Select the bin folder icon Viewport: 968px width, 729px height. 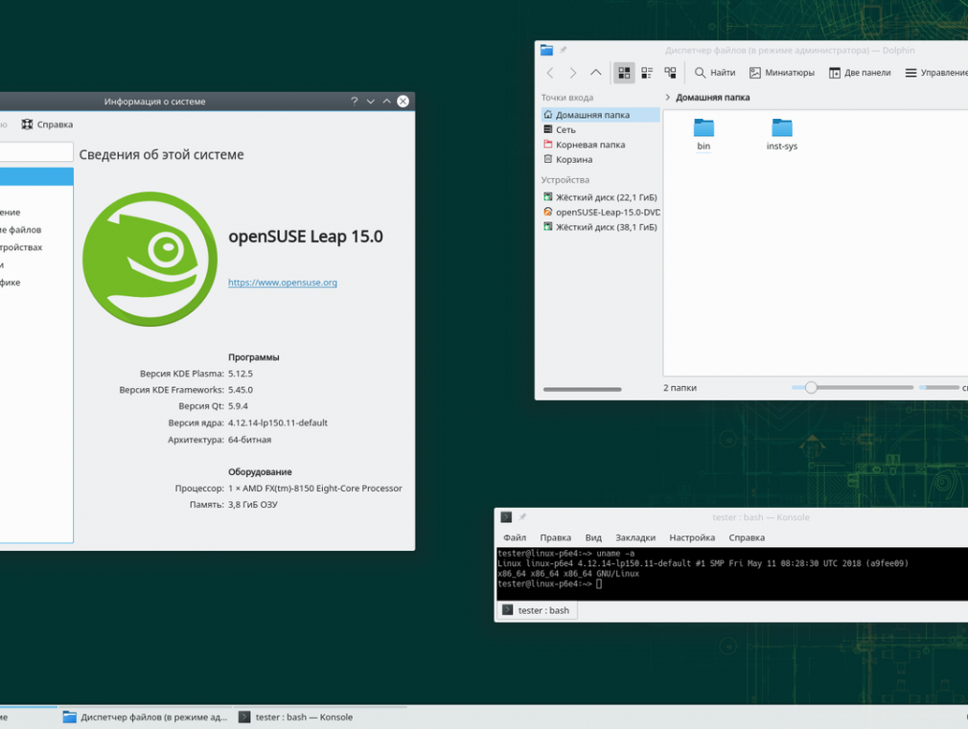point(703,127)
